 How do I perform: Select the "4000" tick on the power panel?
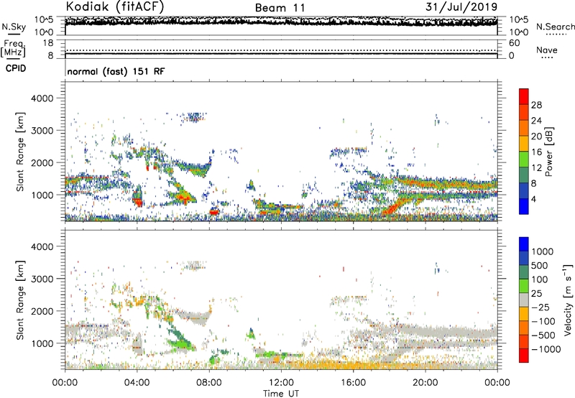[x=42, y=98]
